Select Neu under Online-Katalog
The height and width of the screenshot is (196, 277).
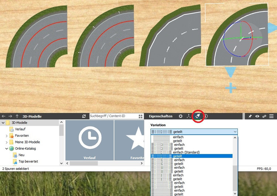pyautogui.click(x=21, y=155)
